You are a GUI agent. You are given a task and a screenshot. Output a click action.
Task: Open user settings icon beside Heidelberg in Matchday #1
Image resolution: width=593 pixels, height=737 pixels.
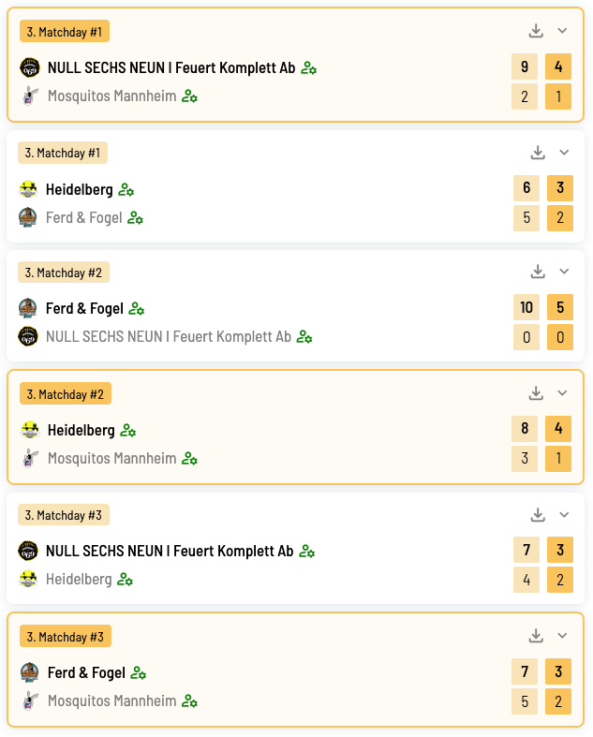tap(126, 190)
